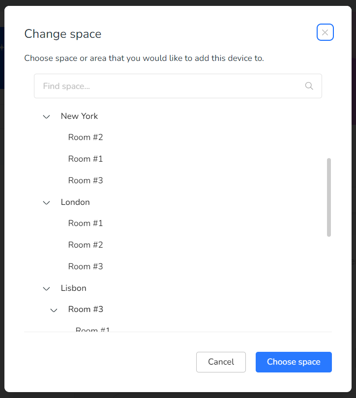The height and width of the screenshot is (398, 356).
Task: Click the space list scrollbar
Action: coord(329,198)
